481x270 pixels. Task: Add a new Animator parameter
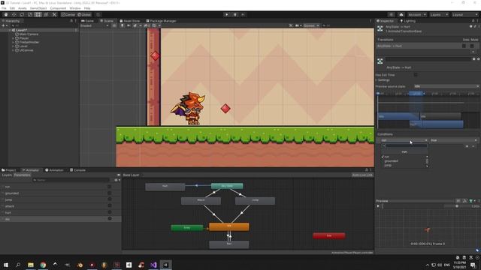117,180
